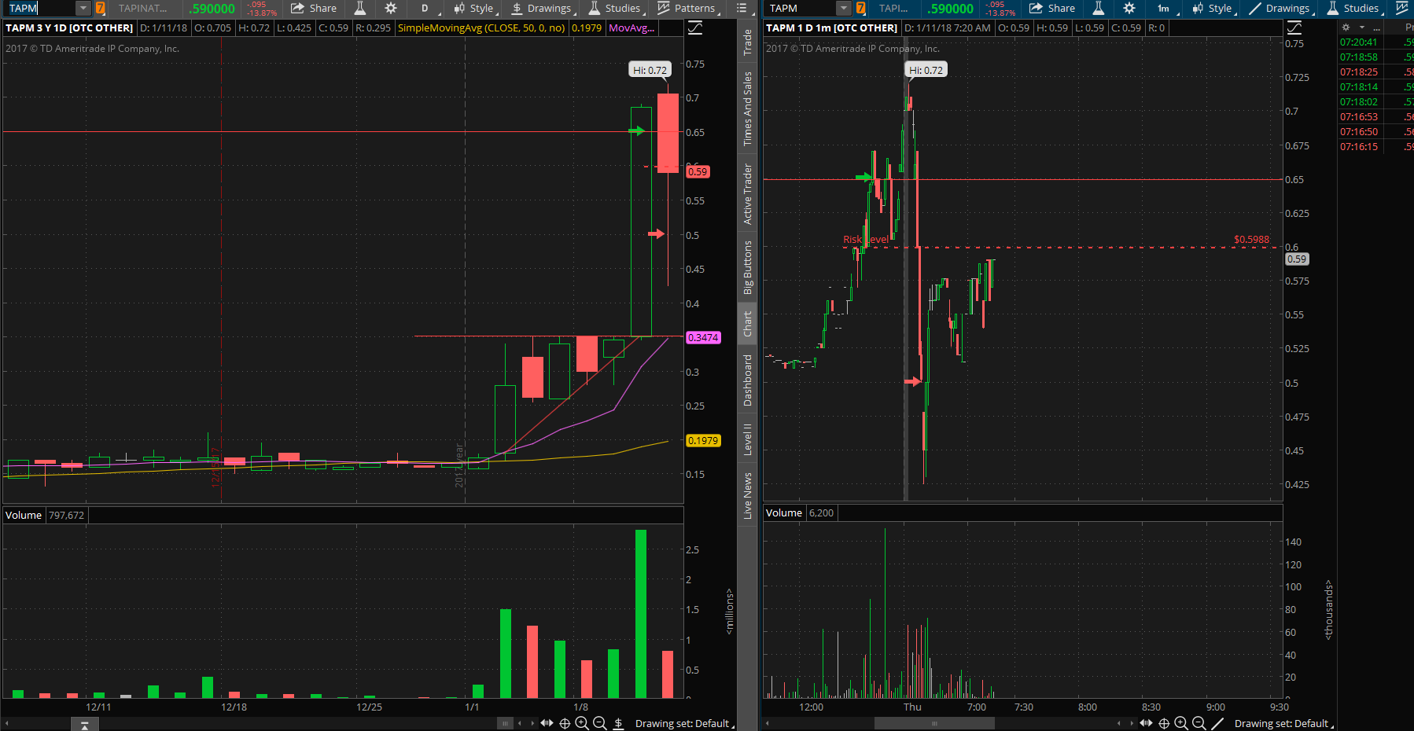Click the Patterns icon in right chart toolbar
This screenshot has height=731, width=1414.
coord(1401,9)
